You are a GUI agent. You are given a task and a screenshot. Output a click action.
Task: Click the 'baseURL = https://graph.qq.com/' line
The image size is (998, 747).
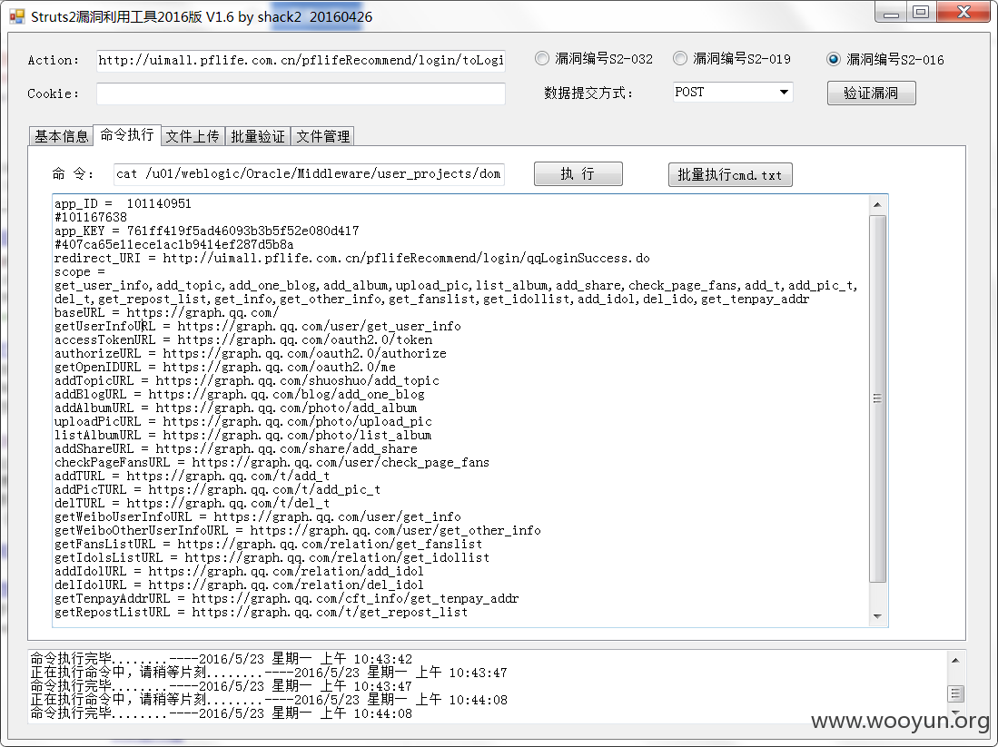tap(167, 312)
